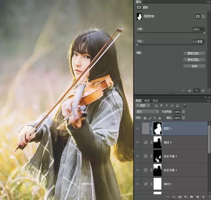Click the text layer filter T icon
This screenshot has height=200, width=211.
point(166,106)
